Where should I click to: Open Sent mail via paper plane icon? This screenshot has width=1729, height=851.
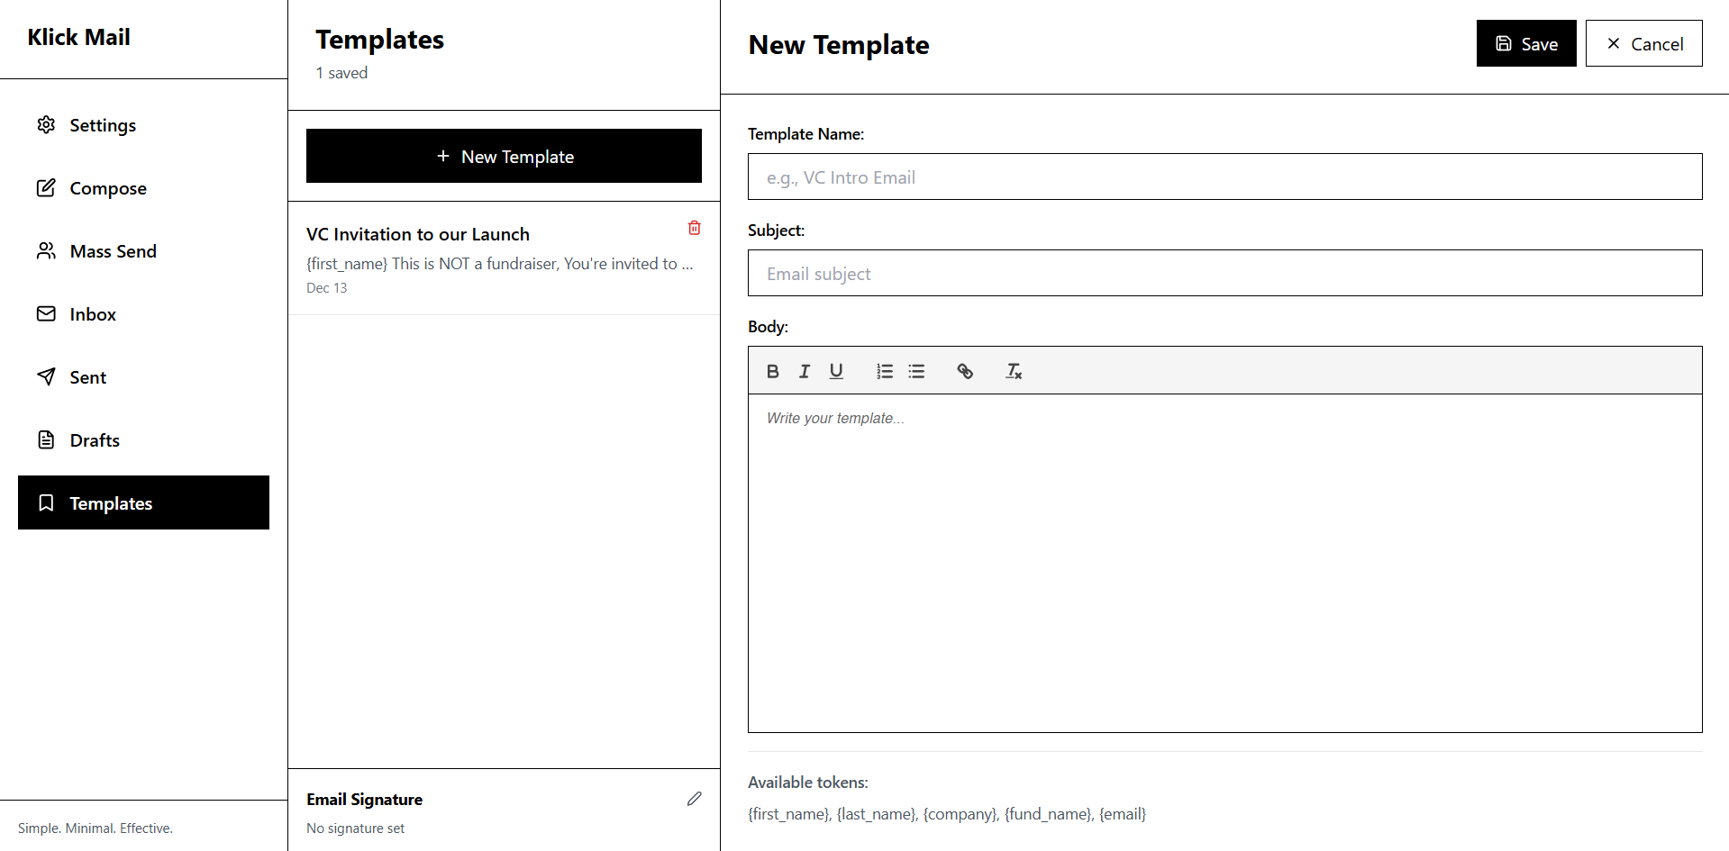click(46, 376)
